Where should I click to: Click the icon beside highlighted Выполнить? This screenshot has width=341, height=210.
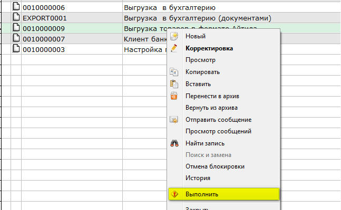click(174, 194)
